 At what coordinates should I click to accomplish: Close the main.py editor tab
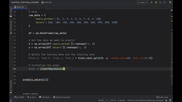pos(26,7)
